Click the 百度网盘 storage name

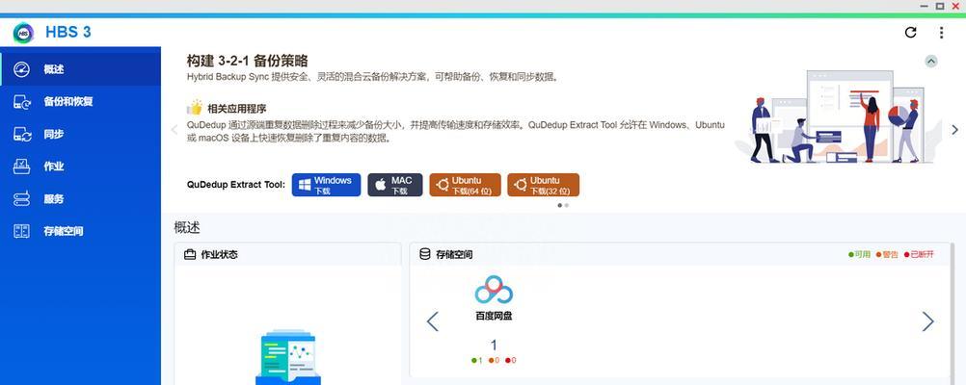494,316
